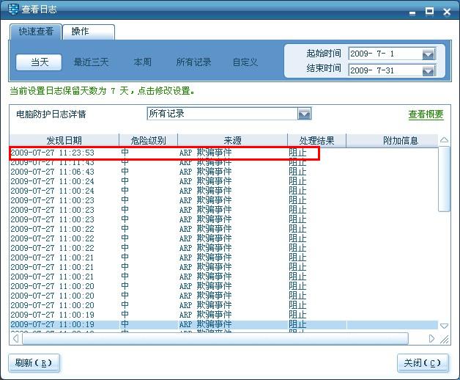Viewport: 460px width, 380px height.
Task: Sort by the 来源 column header
Action: (232, 140)
